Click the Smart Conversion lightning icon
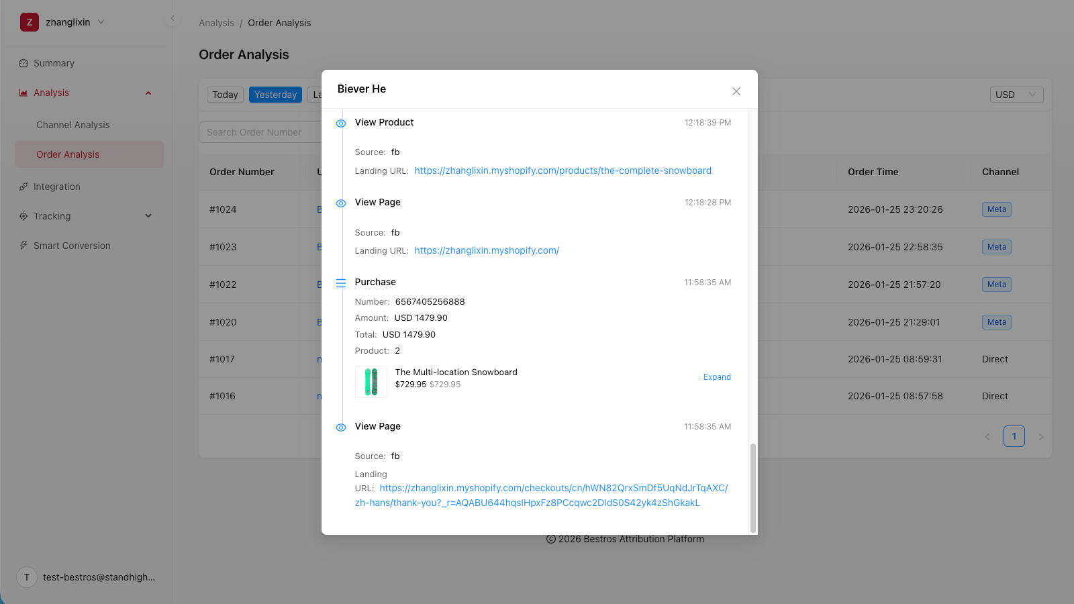 [23, 246]
